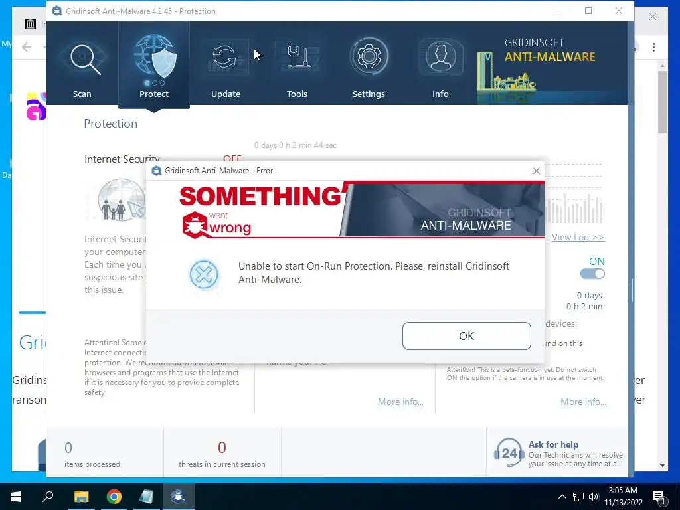Click the View Log link
680x510 pixels.
[x=578, y=237]
